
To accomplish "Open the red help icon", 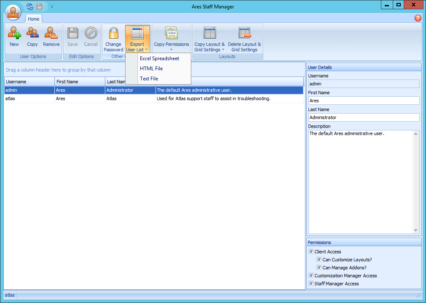I will pyautogui.click(x=418, y=18).
